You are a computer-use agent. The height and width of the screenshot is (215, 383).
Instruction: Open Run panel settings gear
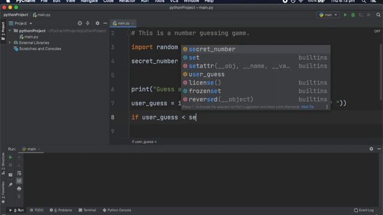tap(371, 149)
